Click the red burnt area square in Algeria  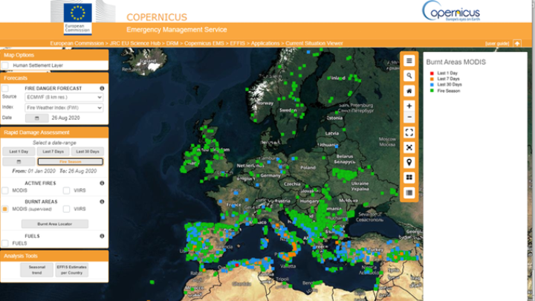237,265
